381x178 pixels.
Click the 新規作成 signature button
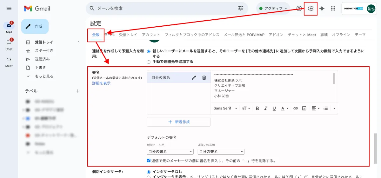tap(179, 122)
